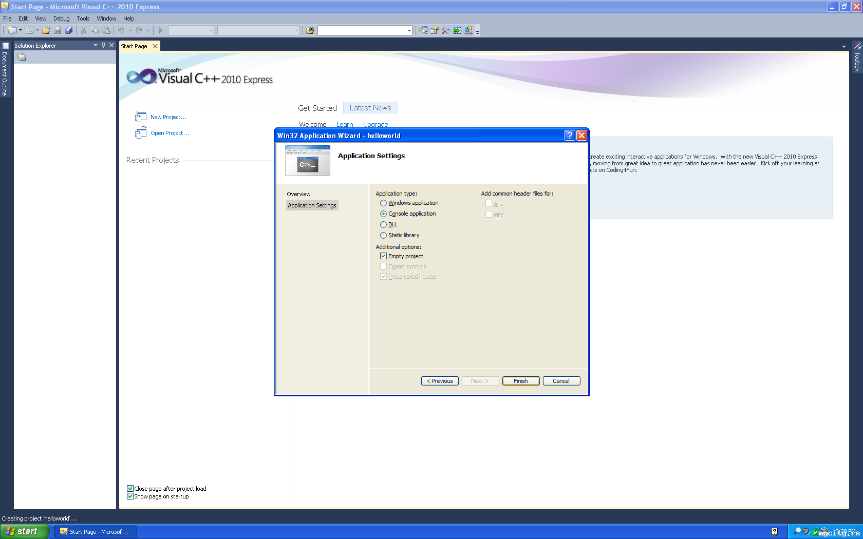Toggle Close page after project load
This screenshot has width=863, height=539.
130,489
